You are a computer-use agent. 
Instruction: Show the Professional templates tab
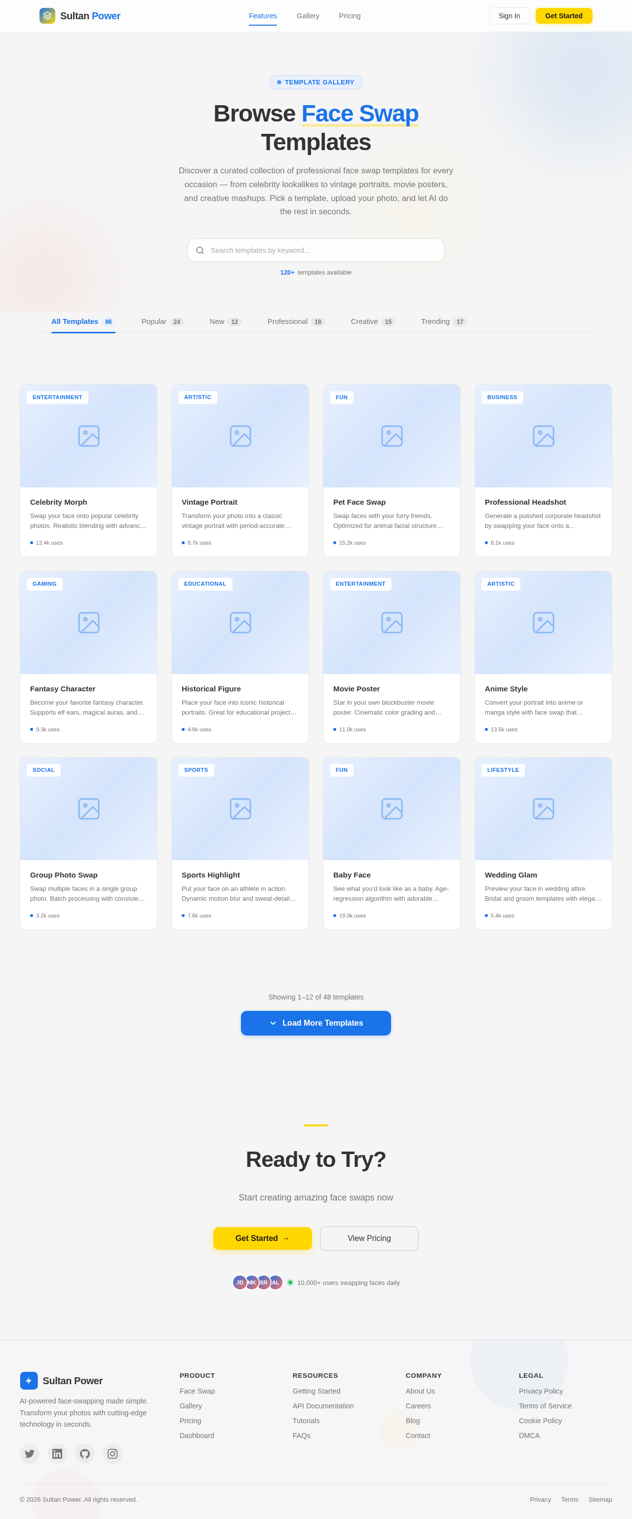click(296, 321)
